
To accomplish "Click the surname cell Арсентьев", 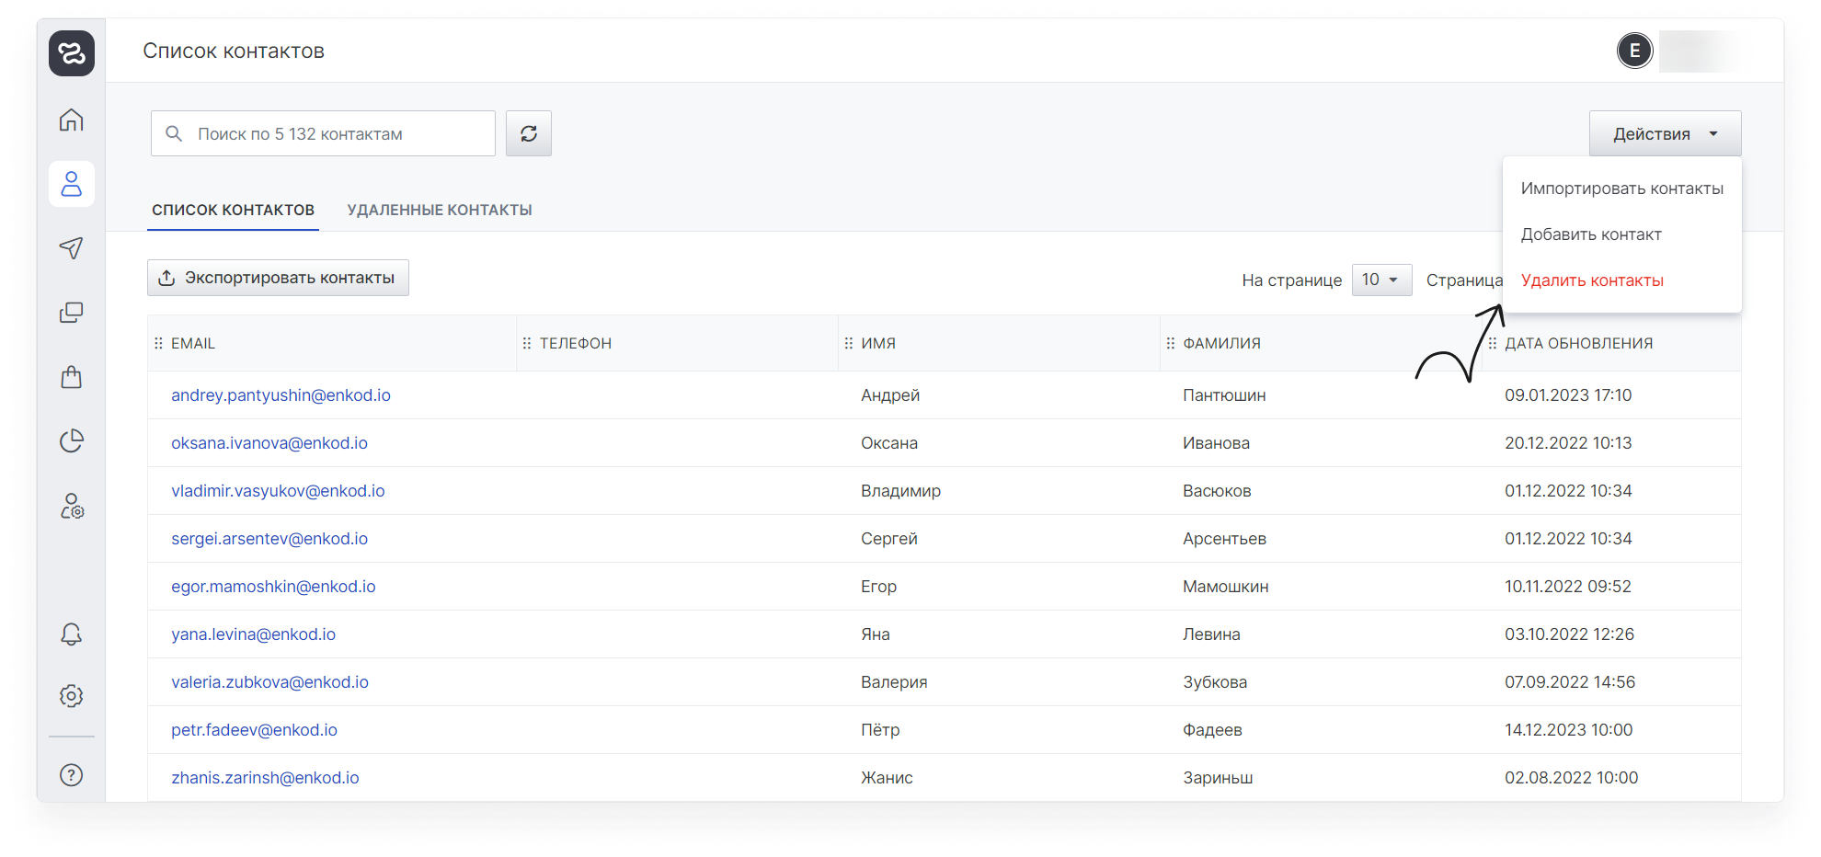I will [x=1224, y=539].
